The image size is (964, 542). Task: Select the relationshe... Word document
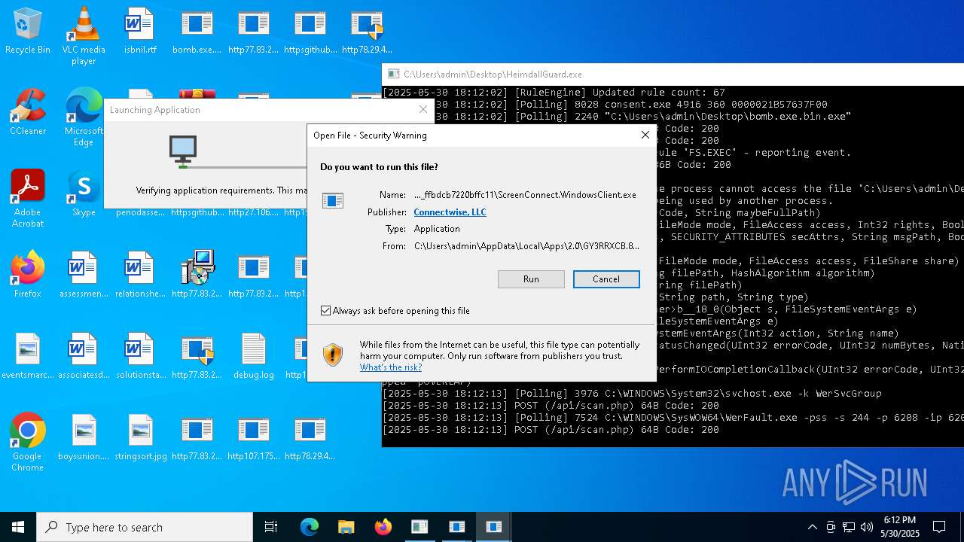tap(140, 276)
